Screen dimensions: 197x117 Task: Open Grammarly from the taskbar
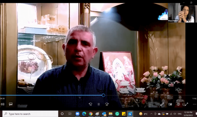(x=117, y=114)
